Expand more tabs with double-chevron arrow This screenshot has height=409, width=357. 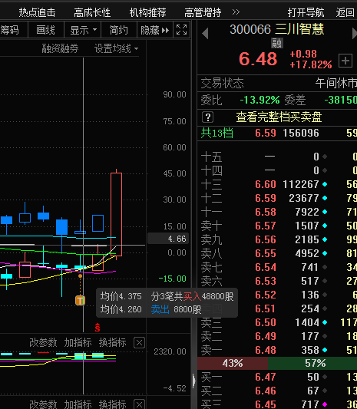tap(236, 12)
